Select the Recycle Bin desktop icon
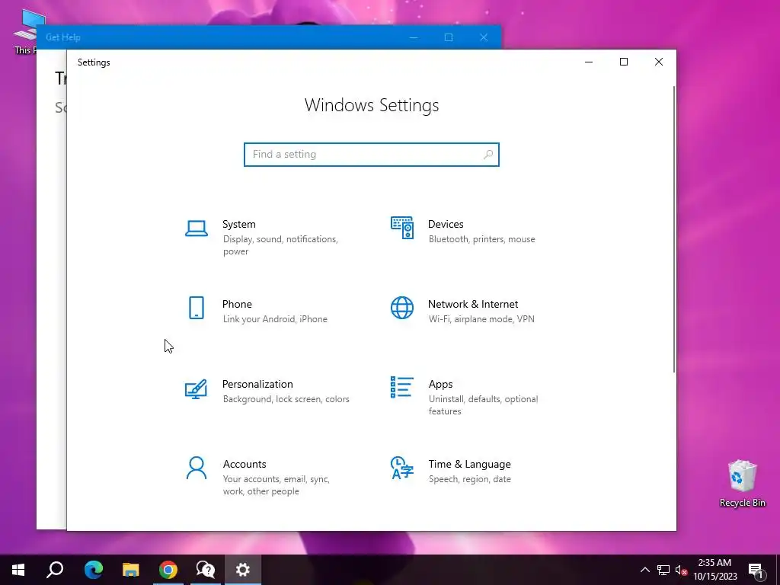 coord(742,484)
